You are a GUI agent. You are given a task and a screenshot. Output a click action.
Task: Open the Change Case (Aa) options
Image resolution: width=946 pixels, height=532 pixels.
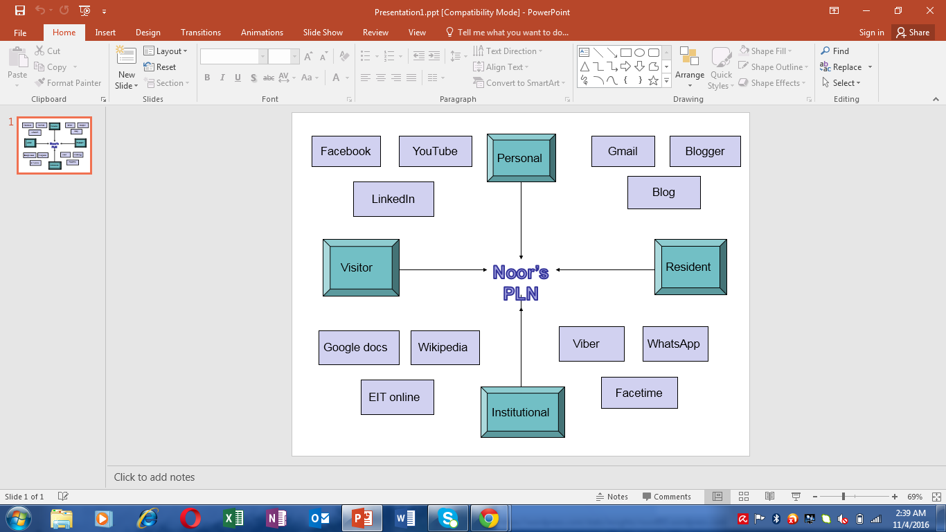[x=309, y=78]
